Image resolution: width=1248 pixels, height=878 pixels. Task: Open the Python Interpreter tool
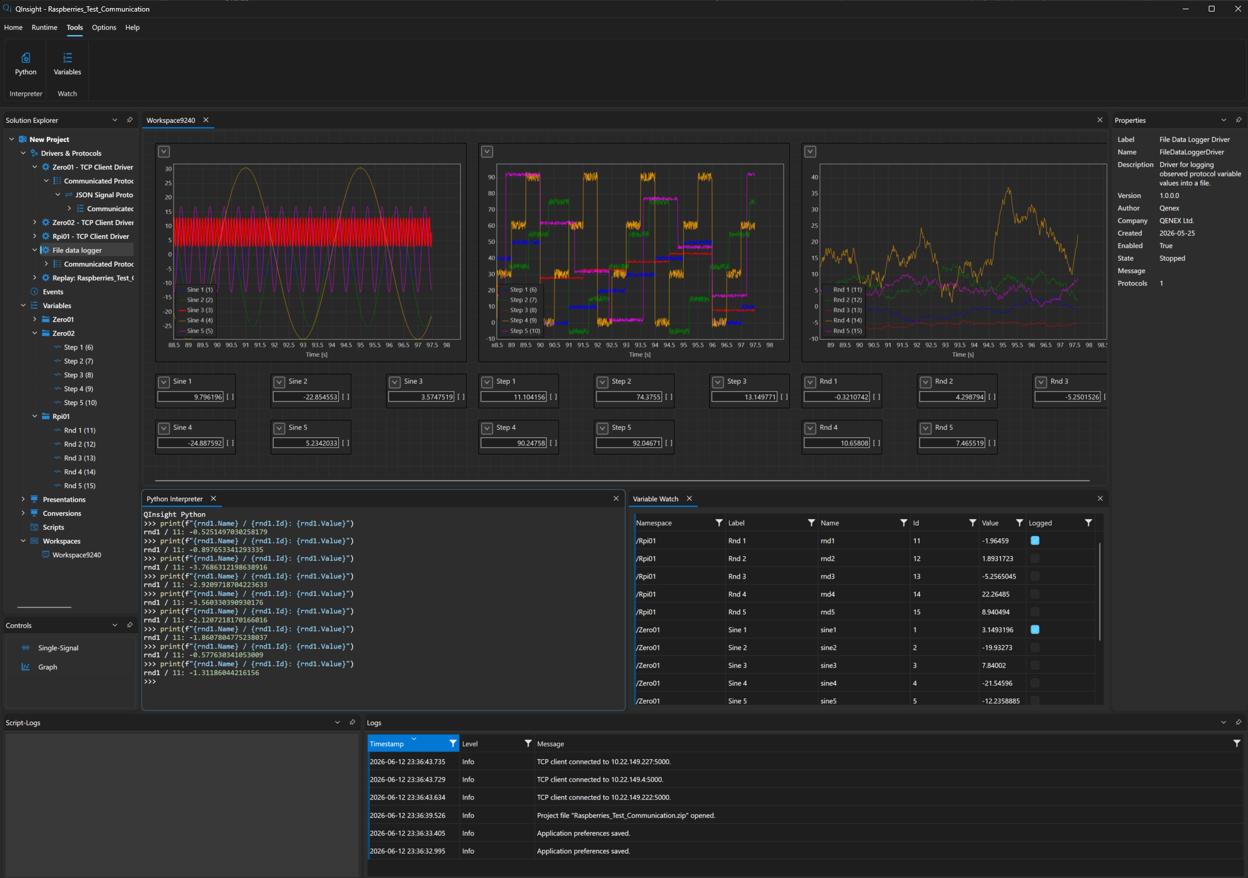[25, 64]
